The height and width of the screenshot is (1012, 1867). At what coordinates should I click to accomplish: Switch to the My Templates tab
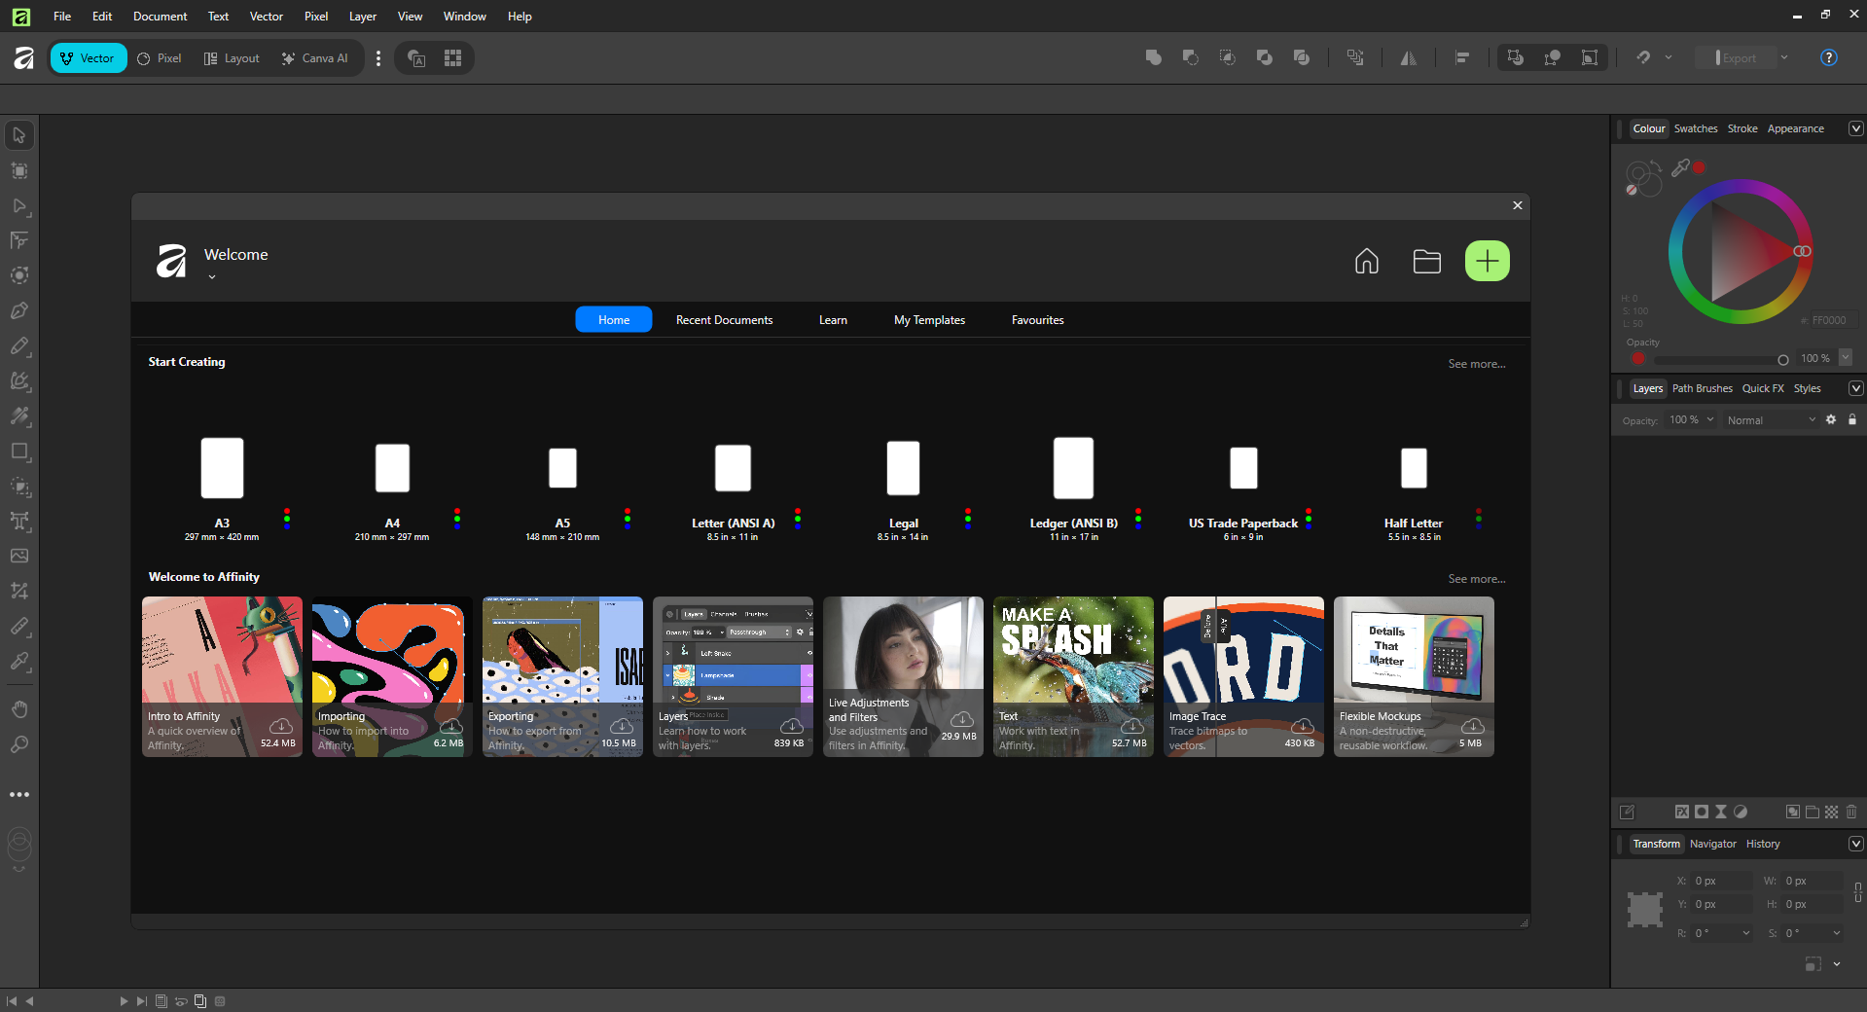point(929,320)
